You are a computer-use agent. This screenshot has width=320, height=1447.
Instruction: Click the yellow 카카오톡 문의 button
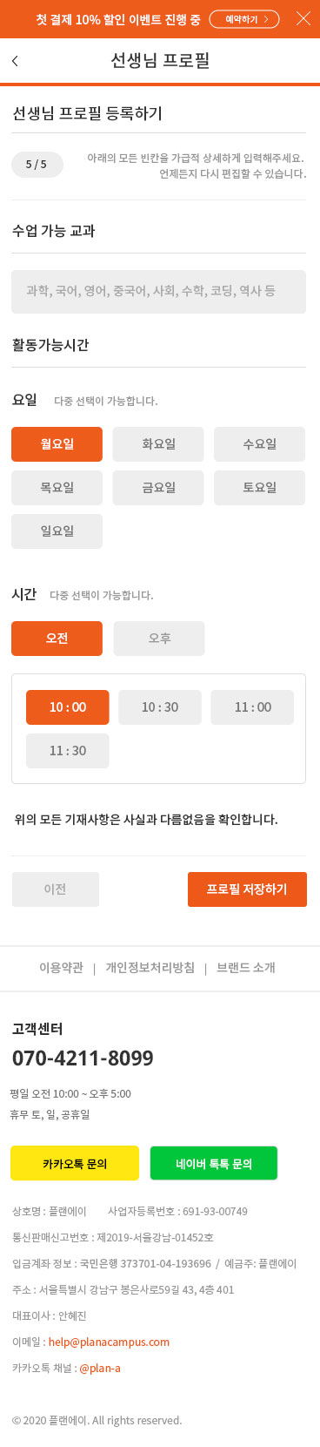tap(75, 1163)
